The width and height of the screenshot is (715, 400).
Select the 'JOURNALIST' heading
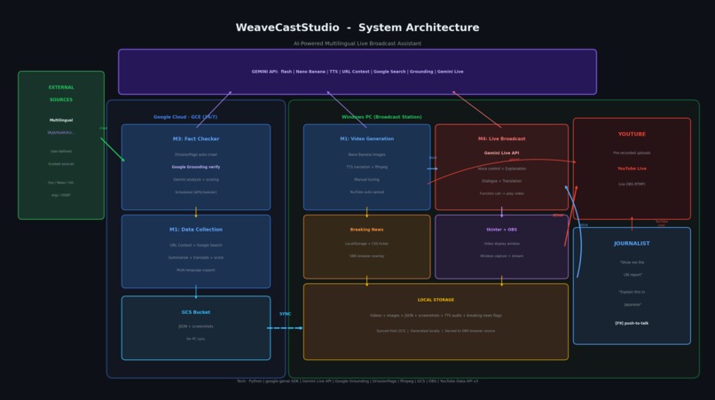[632, 244]
